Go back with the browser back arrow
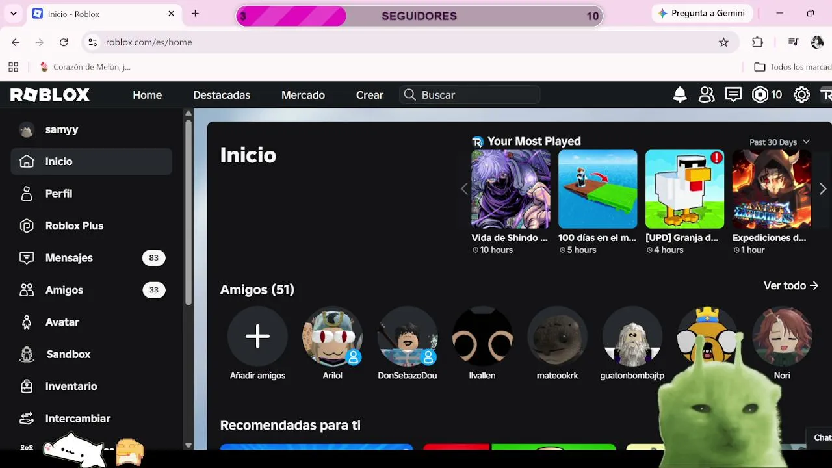The width and height of the screenshot is (832, 468). 16,42
